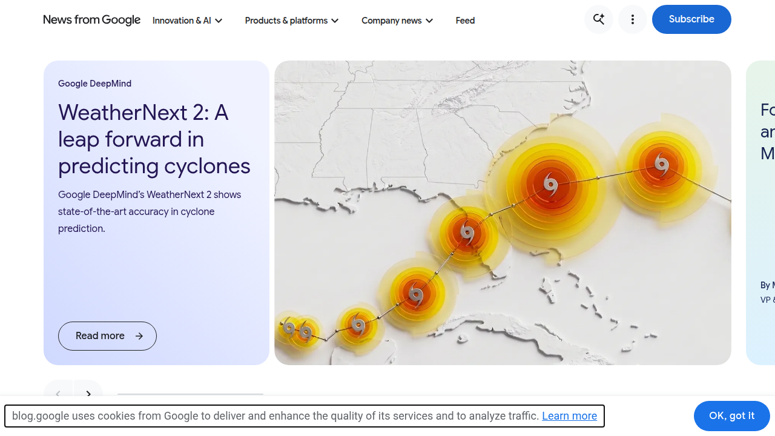Image resolution: width=775 pixels, height=436 pixels.
Task: Click Read more on WeatherNext 2 card
Action: (x=107, y=336)
